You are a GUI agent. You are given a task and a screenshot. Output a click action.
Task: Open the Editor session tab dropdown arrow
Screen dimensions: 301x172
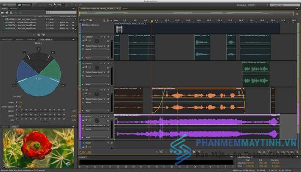coord(117,8)
